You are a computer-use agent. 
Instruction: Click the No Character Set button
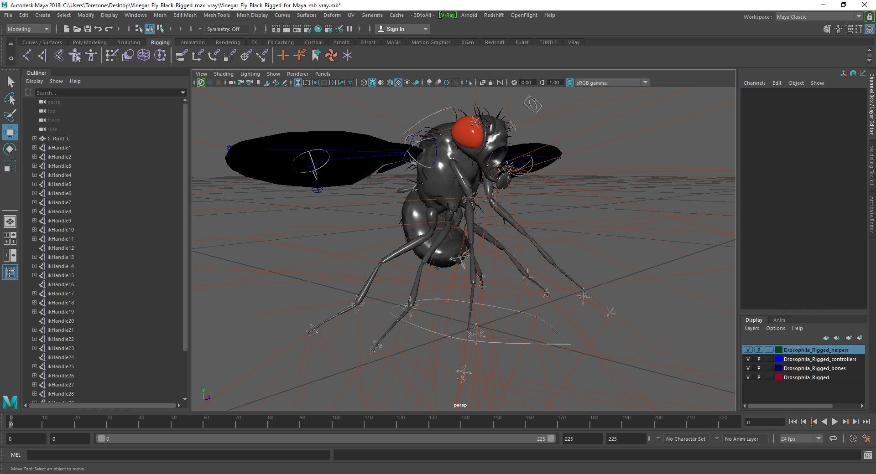click(x=685, y=438)
